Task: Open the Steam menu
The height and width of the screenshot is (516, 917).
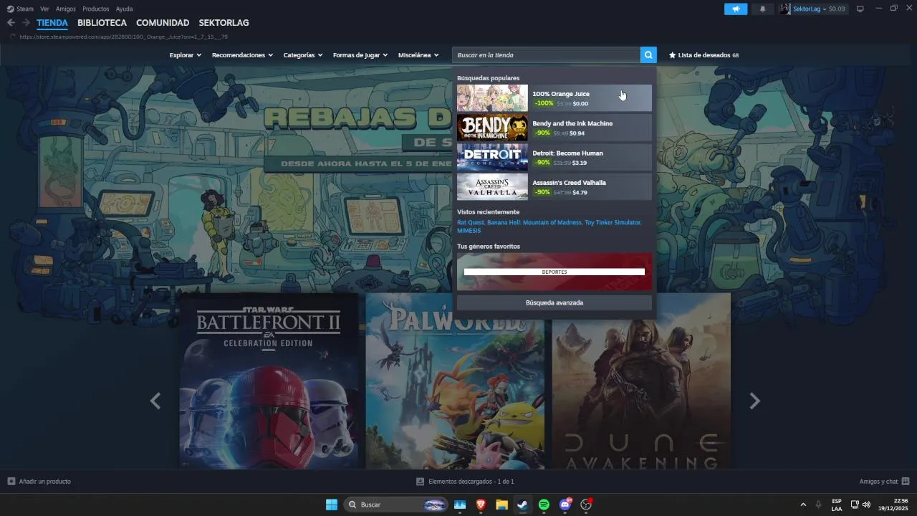Action: click(25, 9)
